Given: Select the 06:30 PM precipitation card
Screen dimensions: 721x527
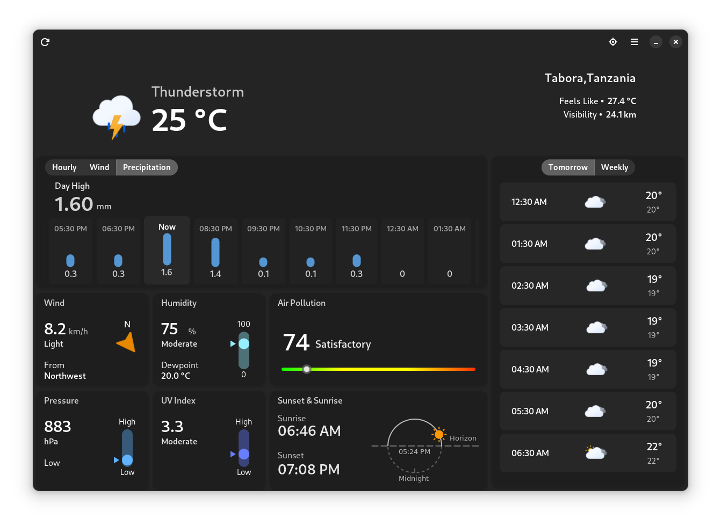Looking at the screenshot, I should pos(118,251).
